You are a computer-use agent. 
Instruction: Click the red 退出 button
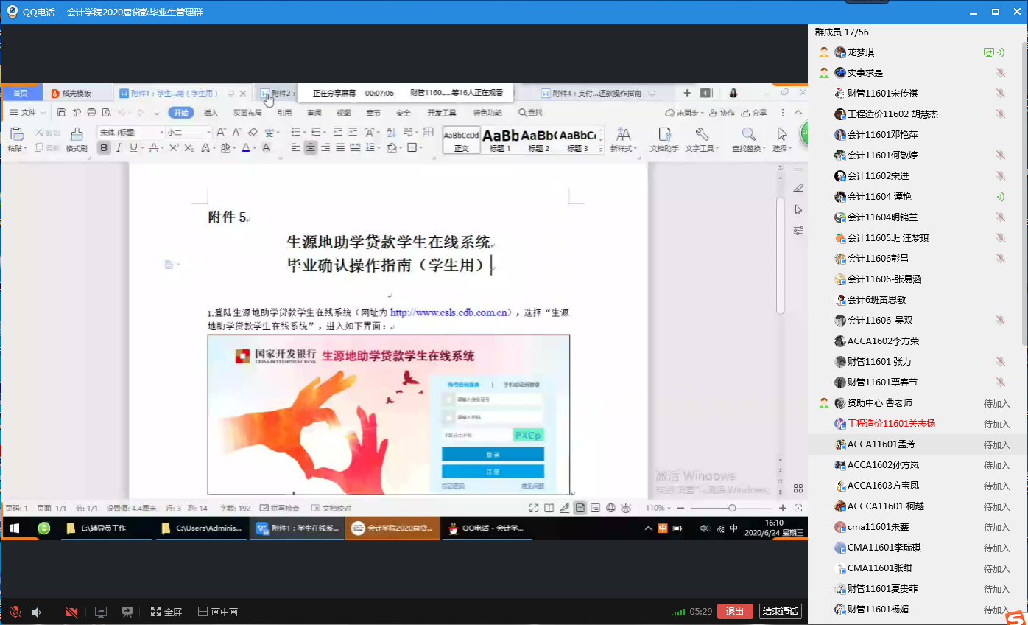(x=734, y=612)
